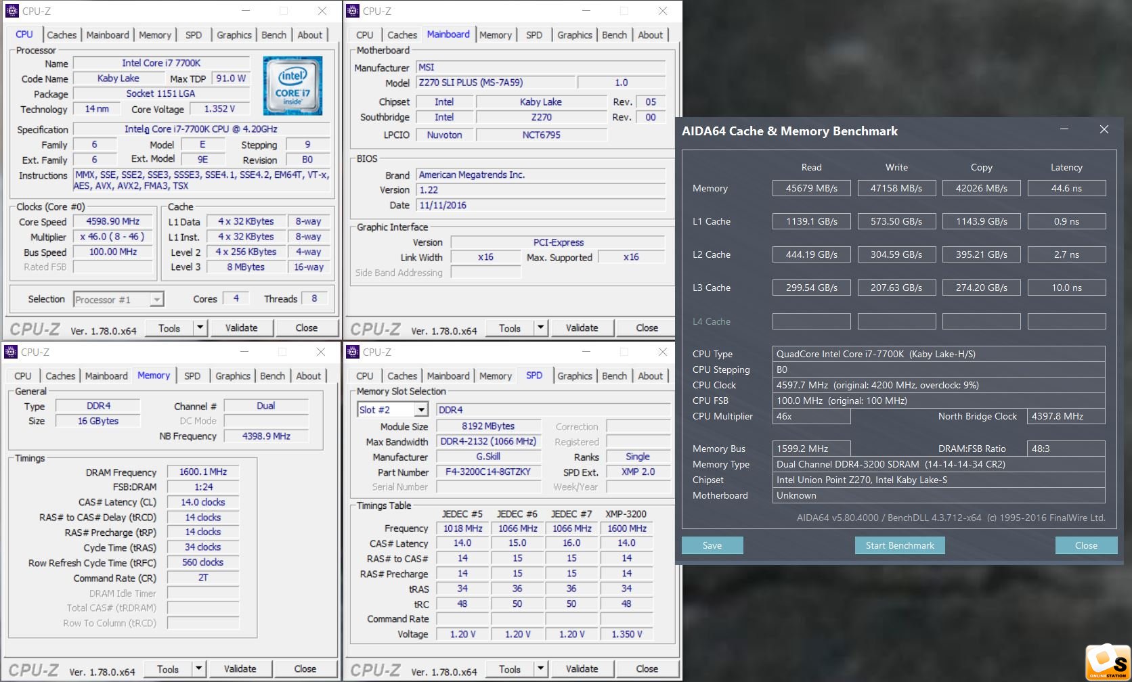
Task: Click the Memory Read value 45679 MB/s
Action: coord(811,188)
